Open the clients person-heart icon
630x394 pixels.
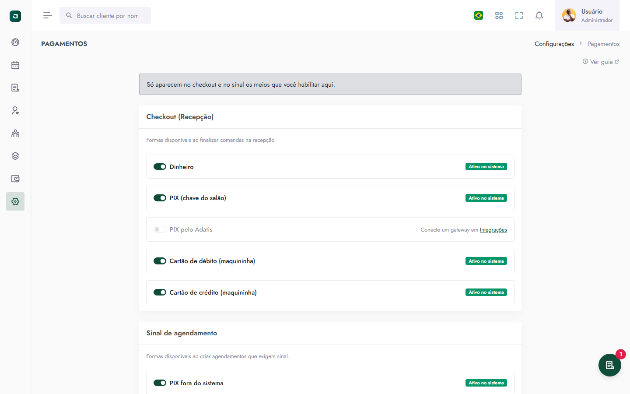[x=15, y=110]
